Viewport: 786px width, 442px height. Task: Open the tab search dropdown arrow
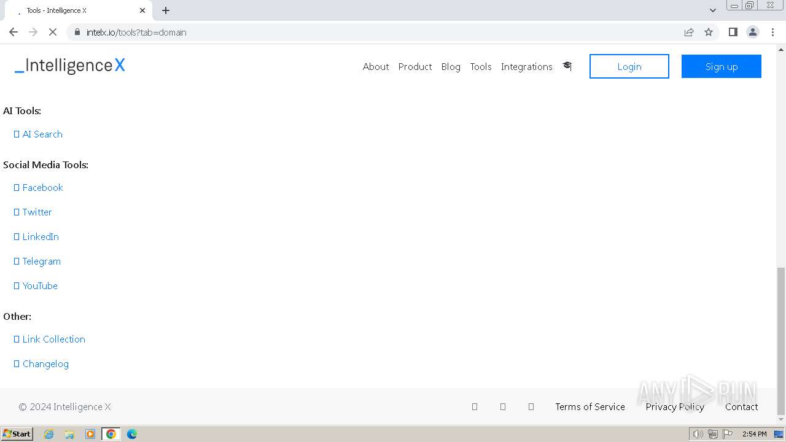tap(713, 10)
